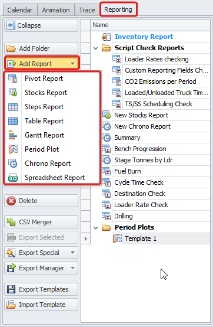
Task: Open the Add Report dropdown arrow
Action: pyautogui.click(x=72, y=64)
